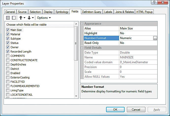Collapse the Field Details section

click(x=82, y=48)
